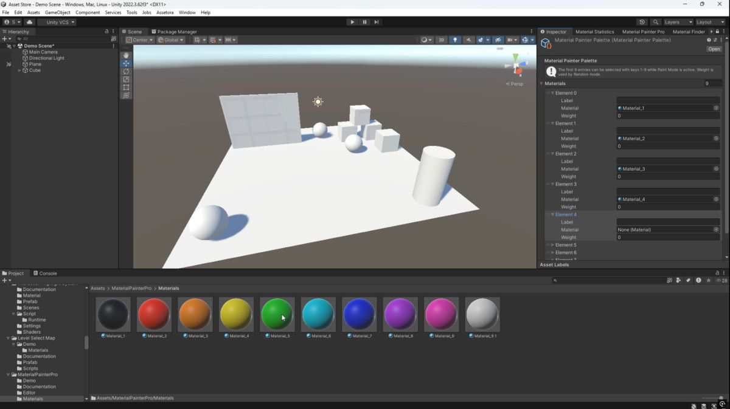Click the Inspector help question-mark icon

[x=709, y=40]
